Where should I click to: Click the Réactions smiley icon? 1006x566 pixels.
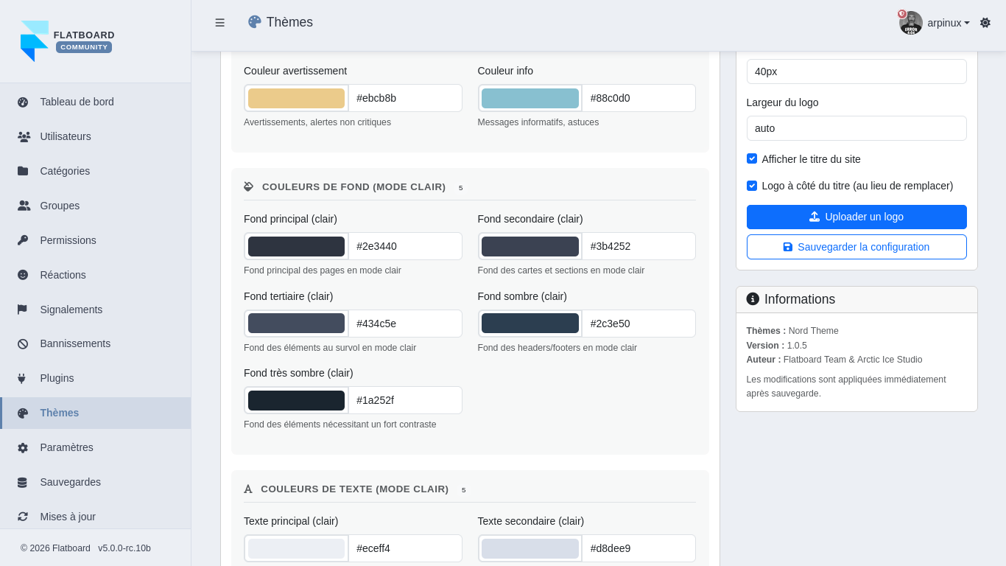[23, 275]
